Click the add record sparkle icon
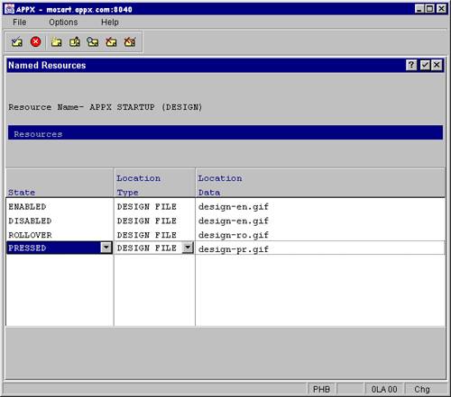This screenshot has height=397, width=451. (56, 41)
